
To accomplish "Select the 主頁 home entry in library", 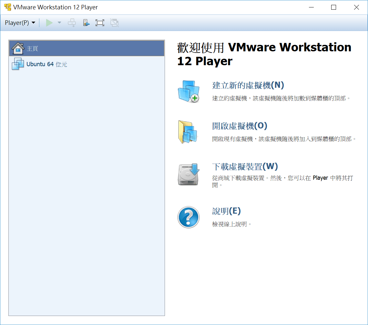I will click(87, 48).
